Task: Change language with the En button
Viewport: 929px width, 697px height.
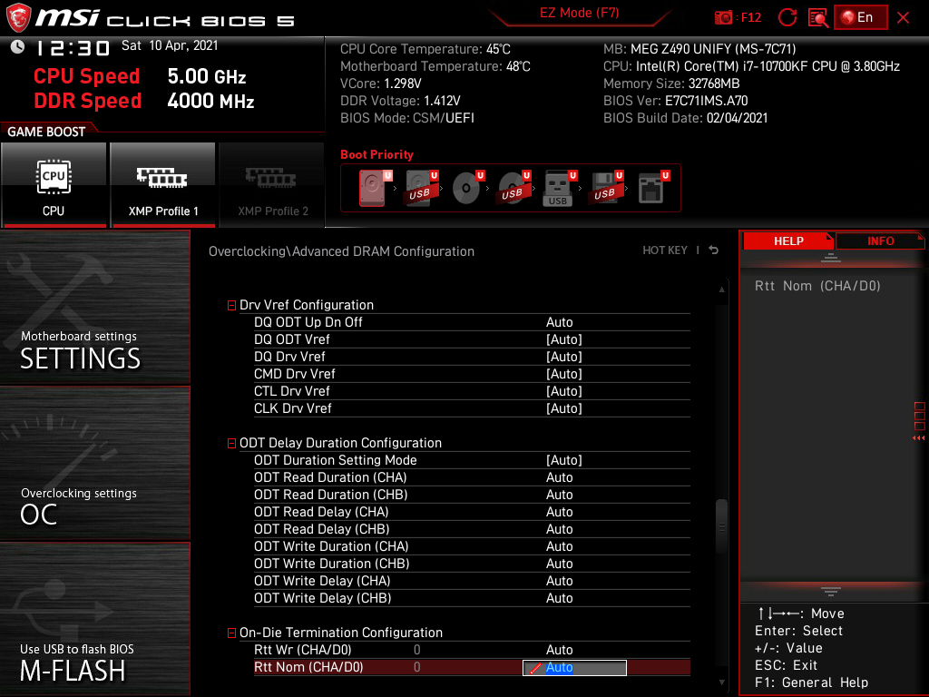Action: pos(860,17)
